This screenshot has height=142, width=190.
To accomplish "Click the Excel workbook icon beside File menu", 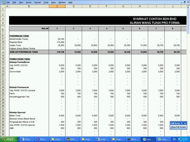I will pos(3,2).
